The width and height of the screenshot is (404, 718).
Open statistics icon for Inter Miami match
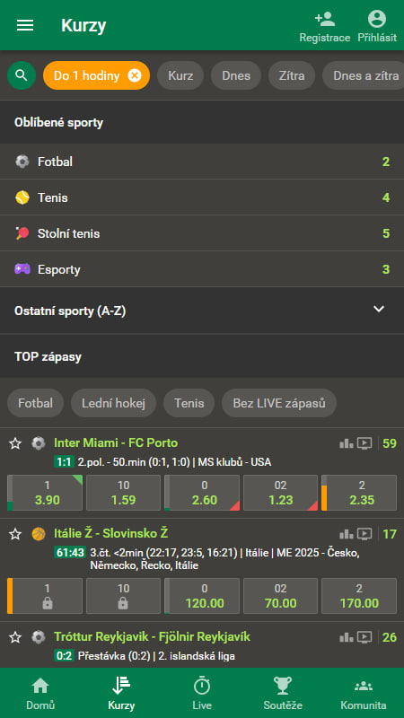click(x=346, y=443)
